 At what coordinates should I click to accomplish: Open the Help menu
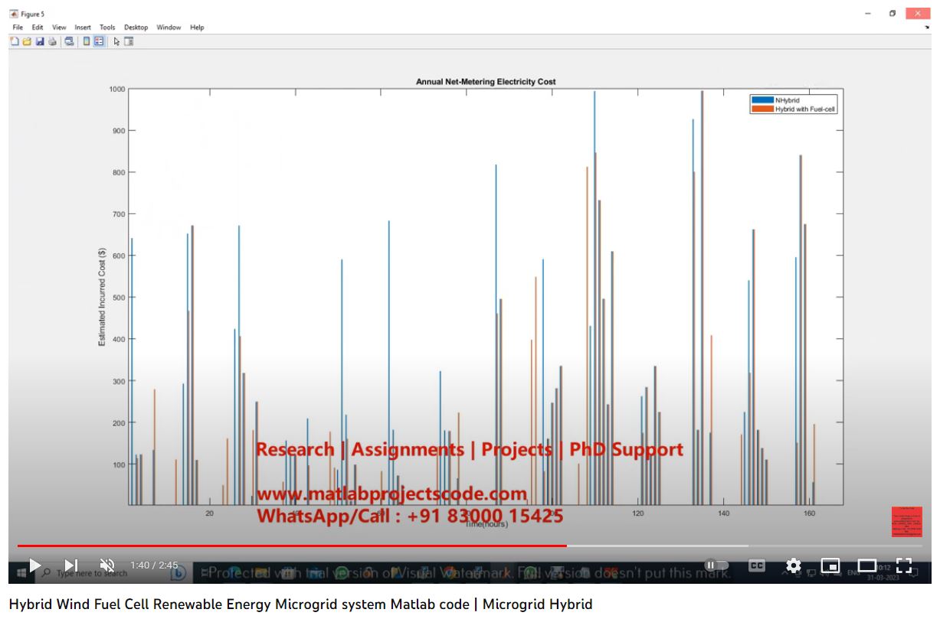197,28
